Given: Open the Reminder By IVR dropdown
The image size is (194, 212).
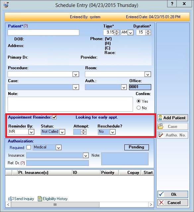Looking at the screenshot, I should (31, 132).
